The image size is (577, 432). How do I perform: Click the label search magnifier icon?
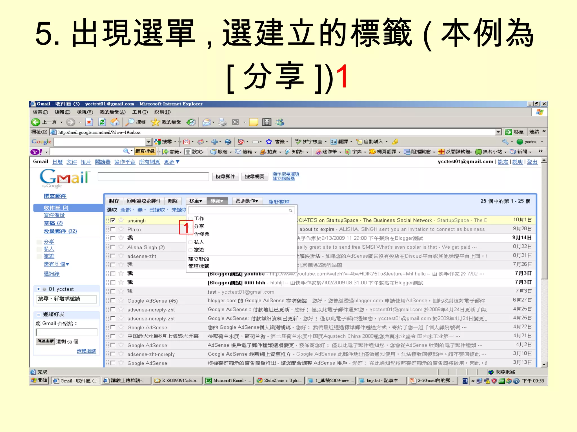point(290,211)
